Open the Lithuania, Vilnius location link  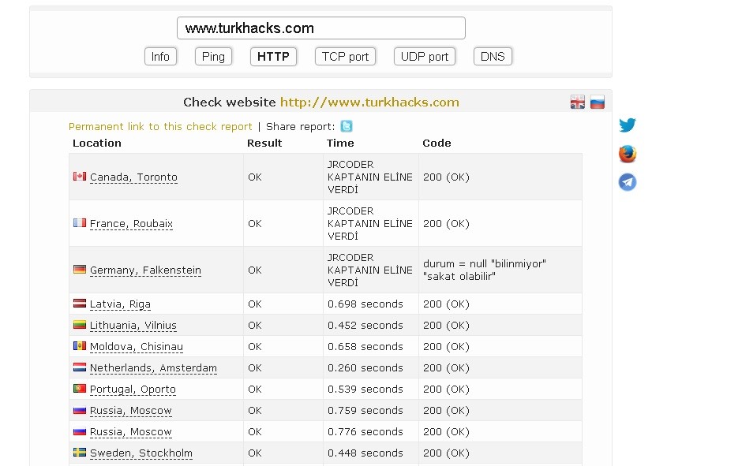(x=133, y=326)
